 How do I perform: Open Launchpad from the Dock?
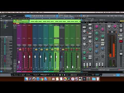point(34,79)
